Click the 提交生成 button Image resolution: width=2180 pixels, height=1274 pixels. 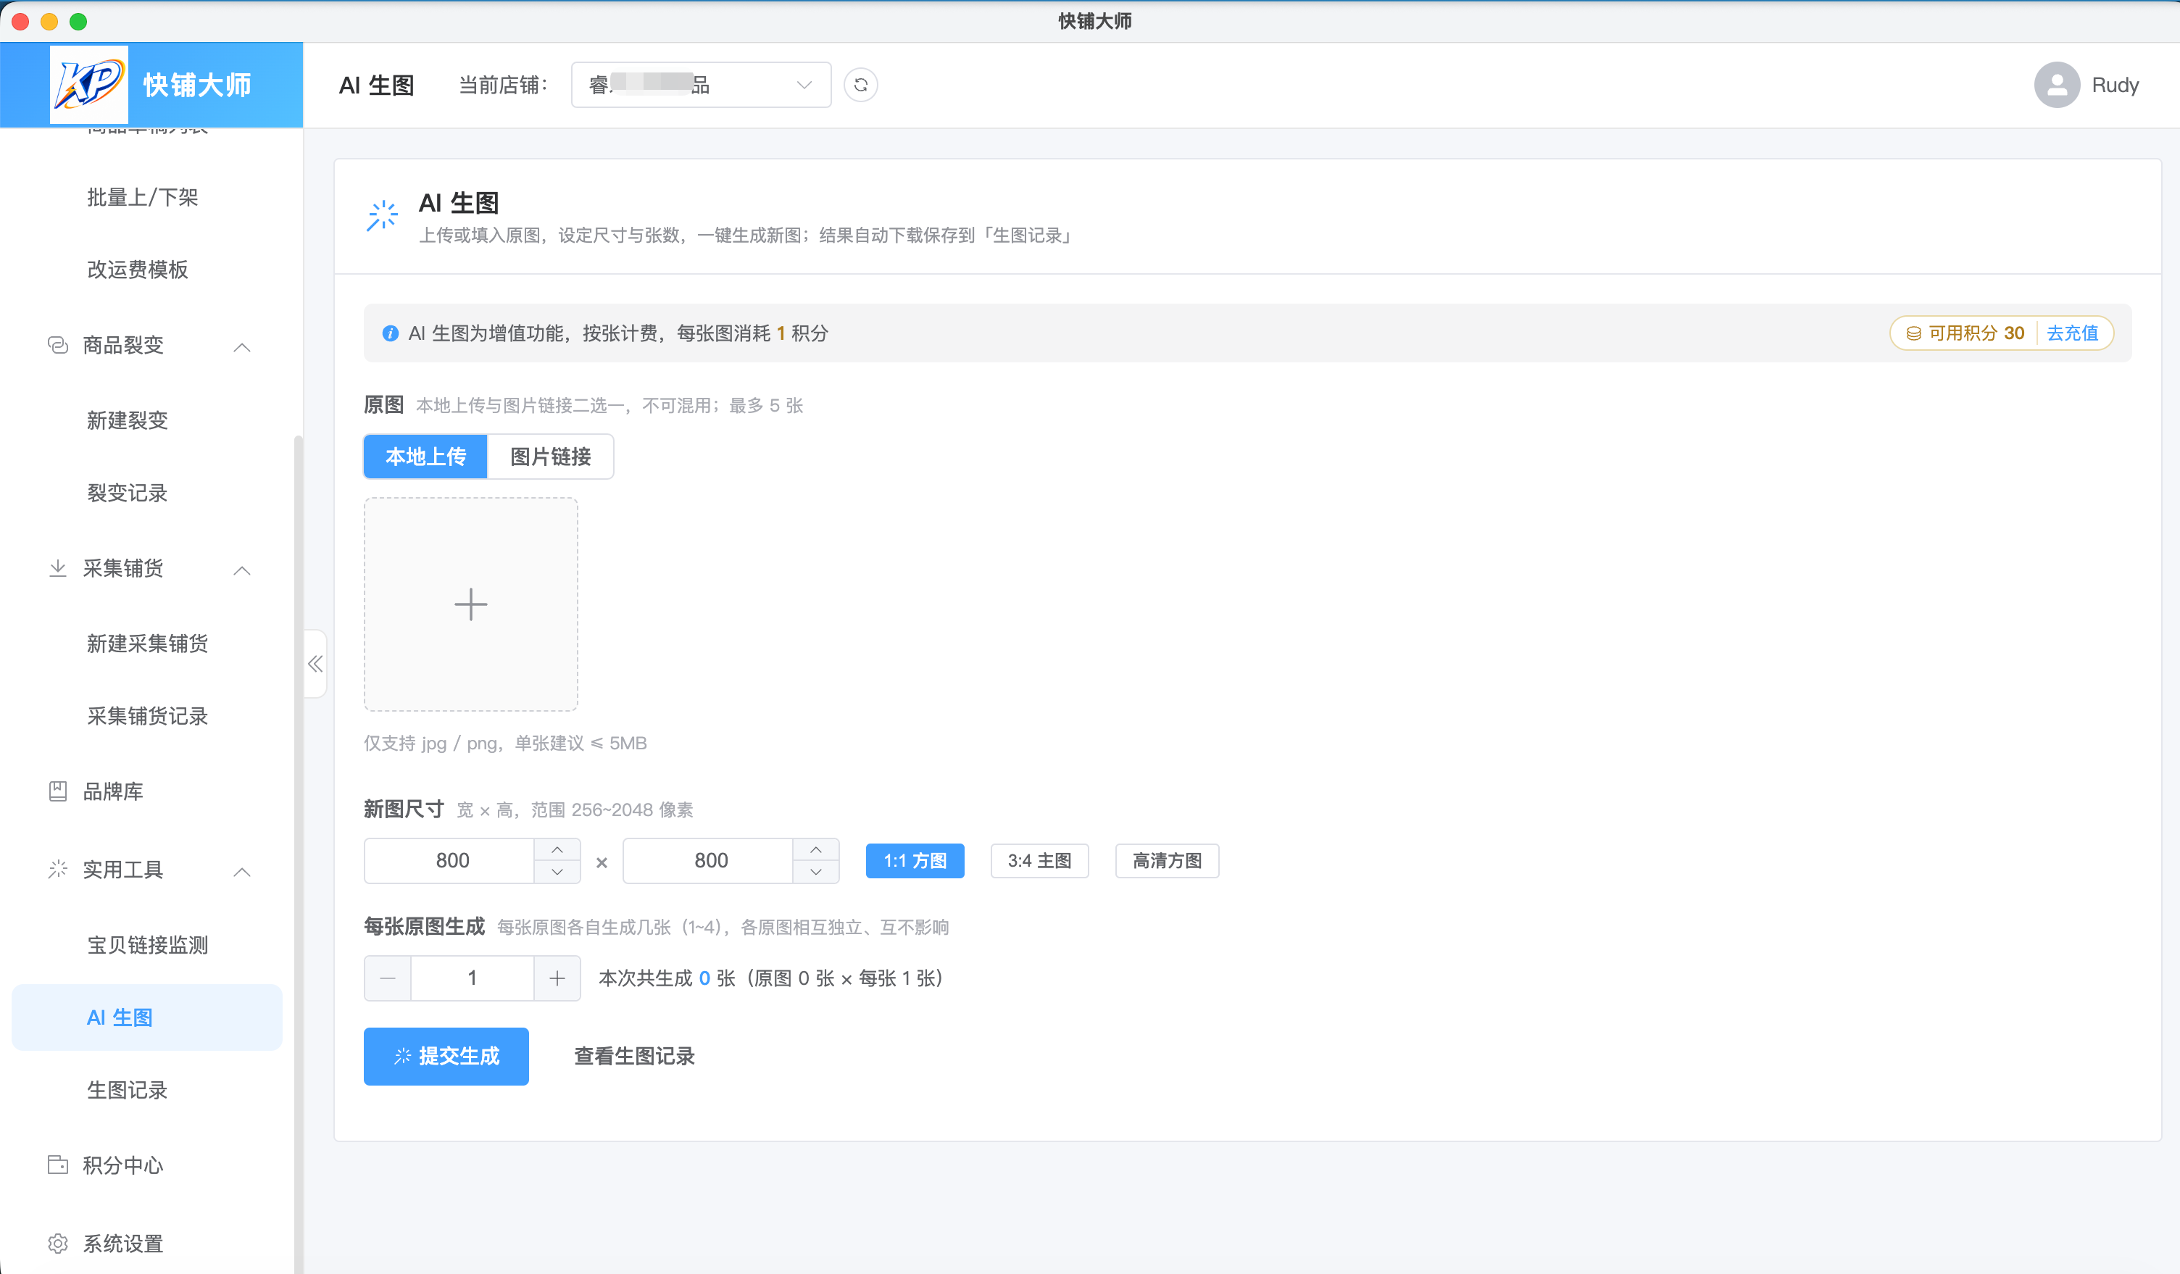pos(446,1056)
